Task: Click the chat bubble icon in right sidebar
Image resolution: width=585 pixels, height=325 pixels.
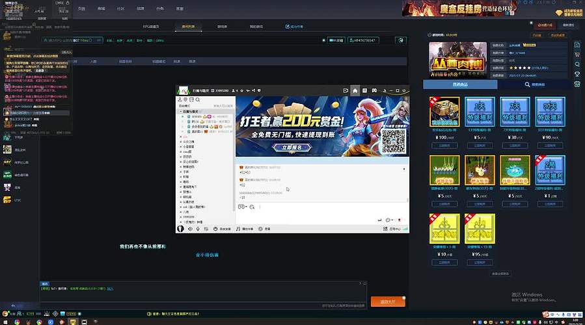Action: pyautogui.click(x=577, y=64)
